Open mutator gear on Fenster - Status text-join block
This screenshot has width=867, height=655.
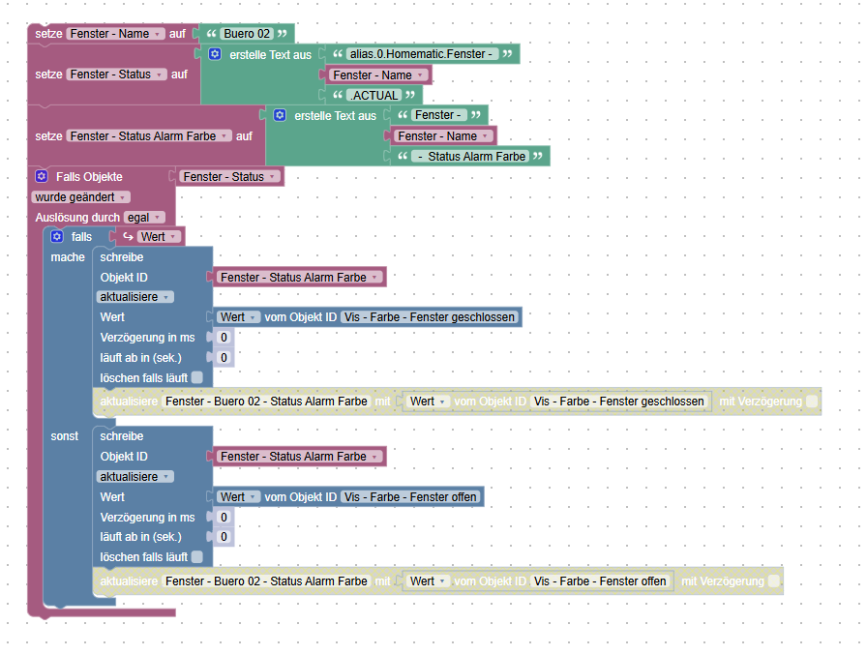pyautogui.click(x=215, y=54)
